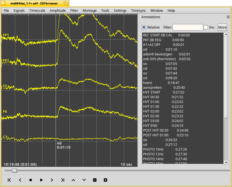Viewport: 232px width, 187px height.
Task: Select annotation HVT 00:30
Action: tap(183, 97)
